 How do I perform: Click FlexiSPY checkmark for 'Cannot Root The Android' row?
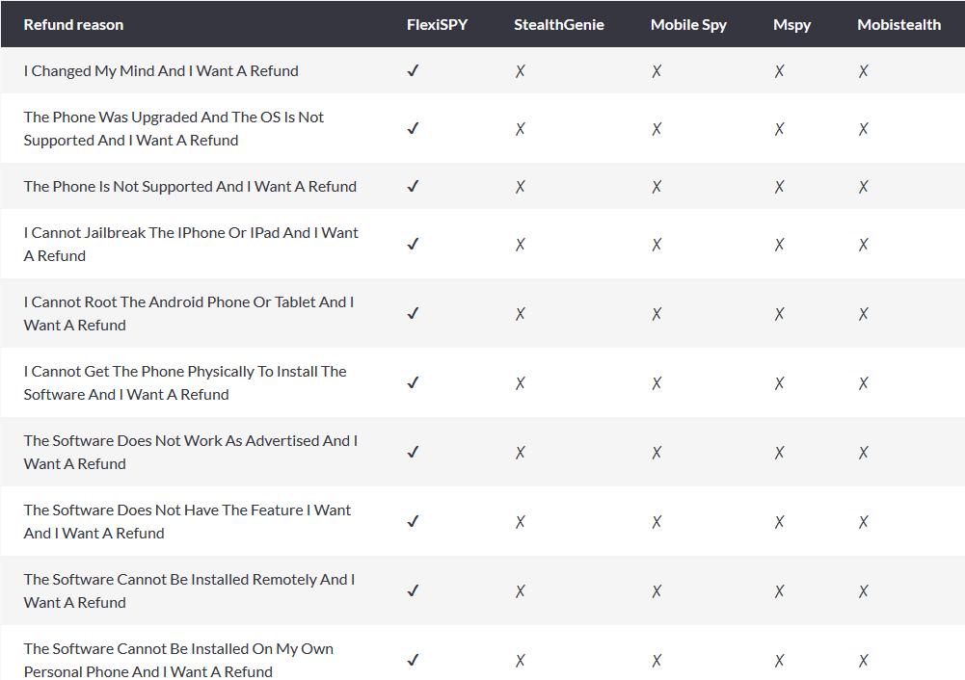coord(413,313)
